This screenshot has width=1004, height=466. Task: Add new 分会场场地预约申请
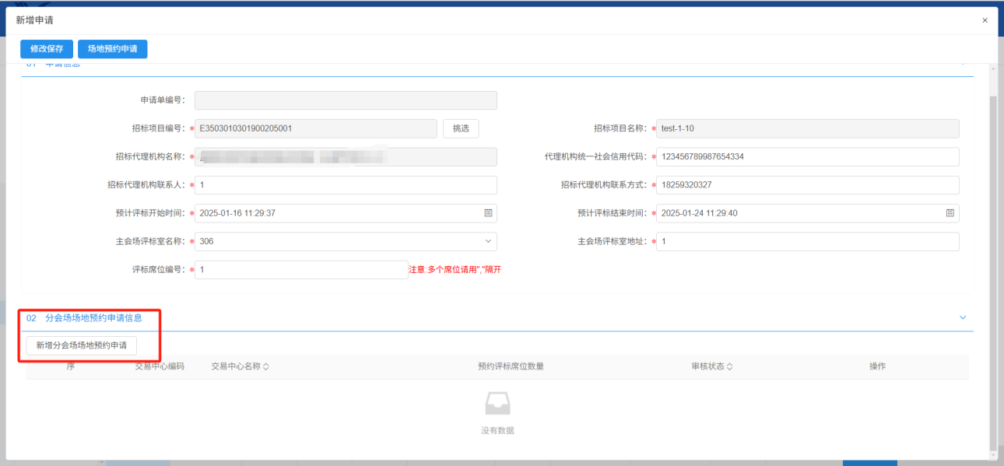(x=81, y=345)
